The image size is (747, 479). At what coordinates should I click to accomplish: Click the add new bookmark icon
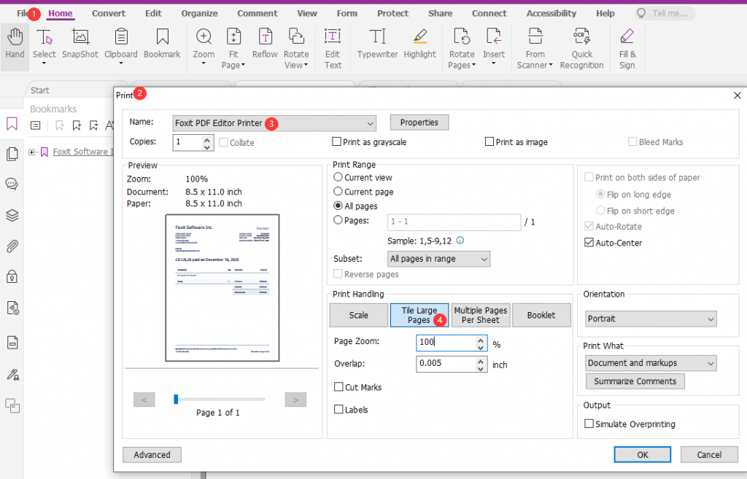[77, 125]
